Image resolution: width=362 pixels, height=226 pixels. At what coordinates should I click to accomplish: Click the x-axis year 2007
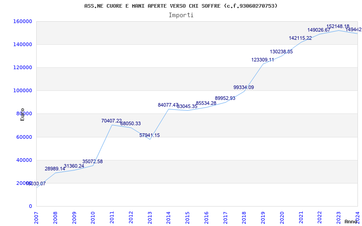click(37, 218)
